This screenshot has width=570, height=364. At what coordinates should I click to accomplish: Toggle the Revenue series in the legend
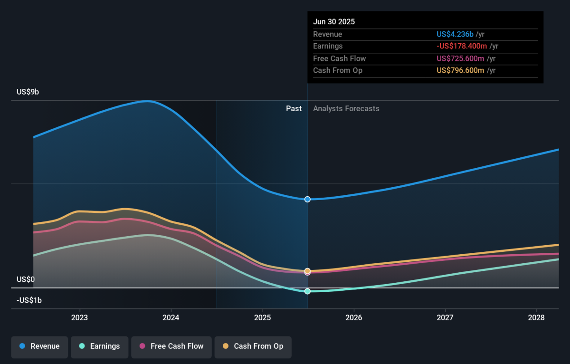(x=40, y=346)
